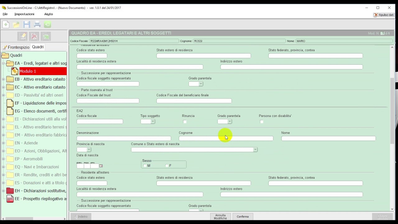Click the Annulla Modifiche button

(x=220, y=217)
